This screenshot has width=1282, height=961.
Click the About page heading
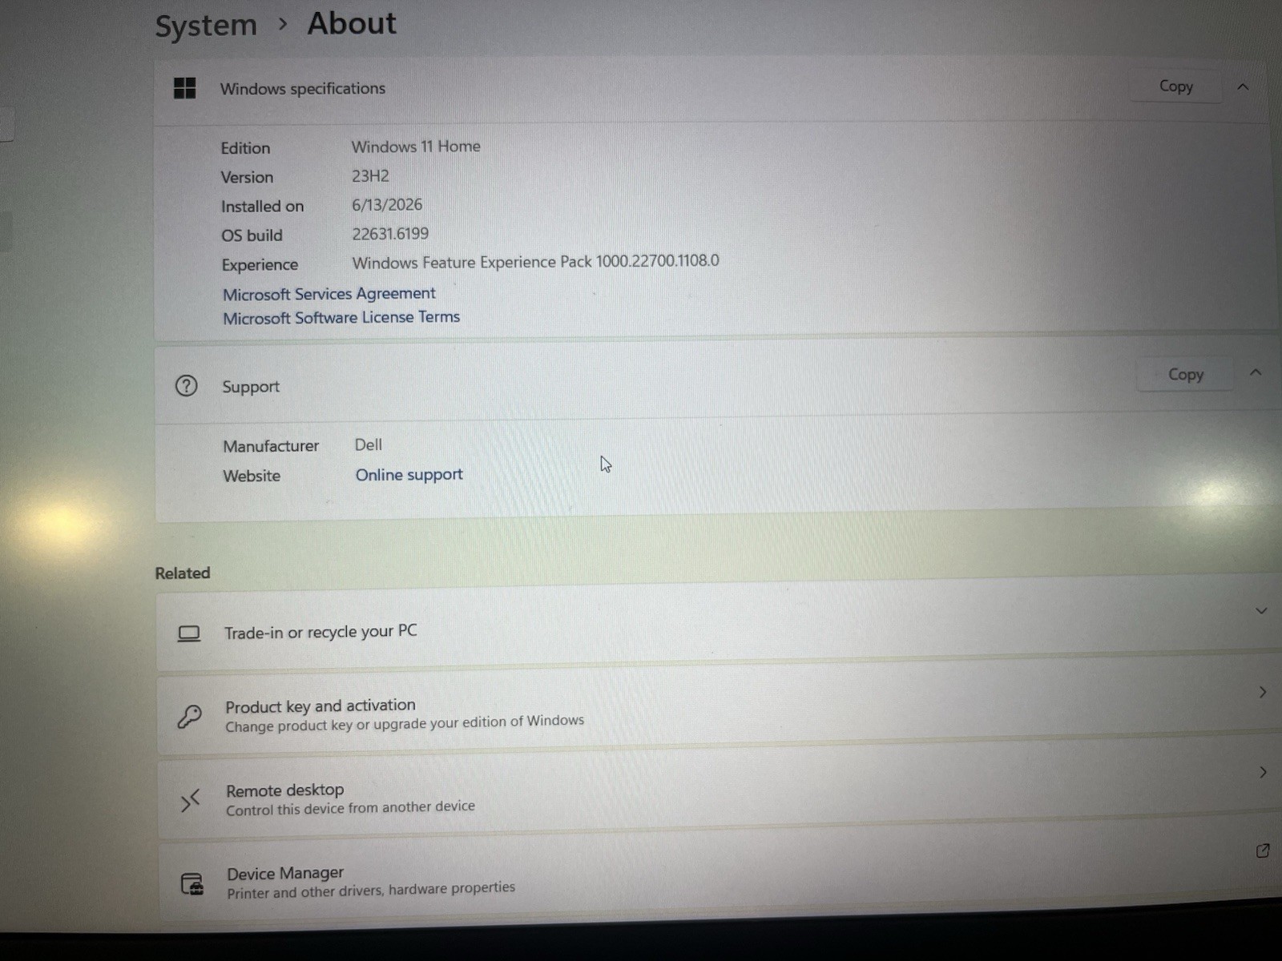click(352, 23)
